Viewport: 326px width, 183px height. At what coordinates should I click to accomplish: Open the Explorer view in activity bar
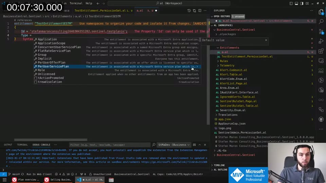(321, 12)
